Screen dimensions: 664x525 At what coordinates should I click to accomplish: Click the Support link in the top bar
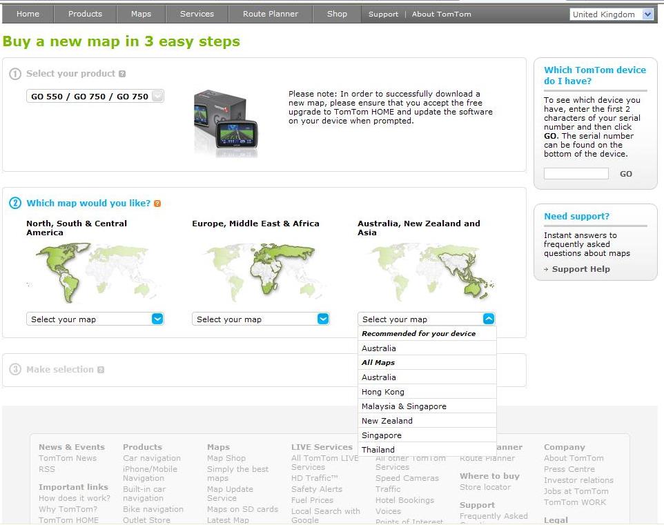(383, 14)
